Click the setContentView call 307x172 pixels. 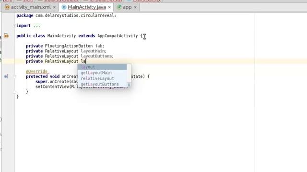(52, 86)
